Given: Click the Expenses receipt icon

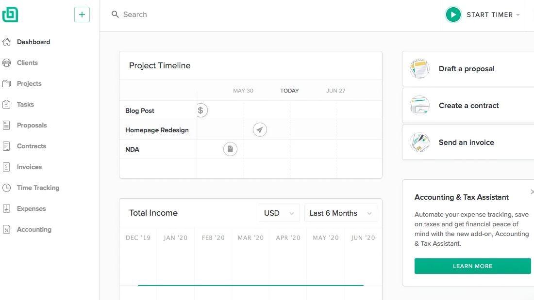Looking at the screenshot, I should 7,208.
